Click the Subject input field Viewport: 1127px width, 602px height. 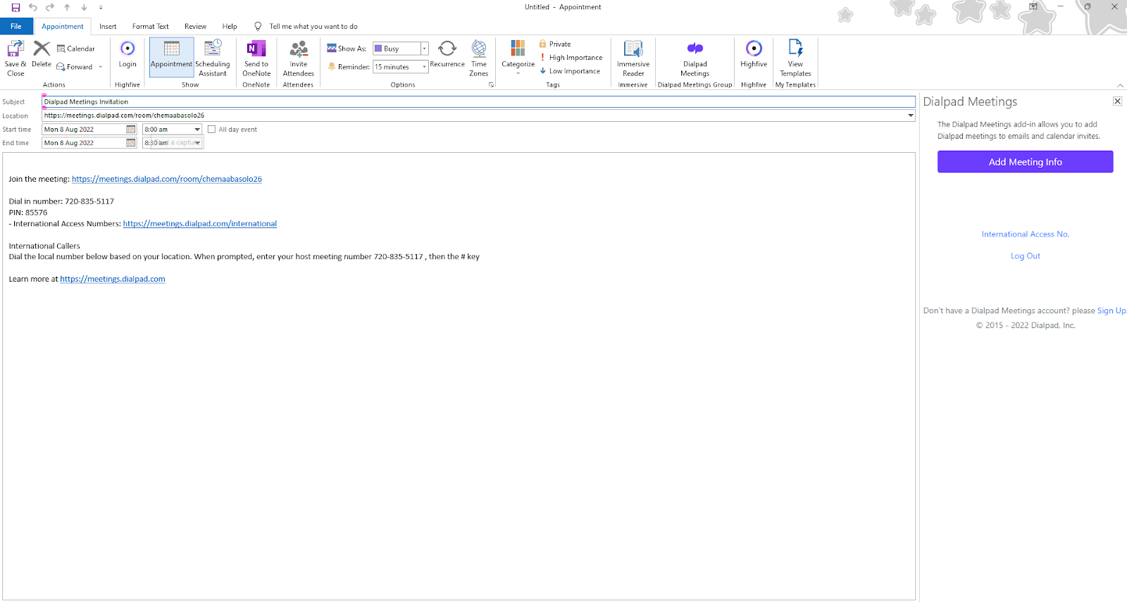pos(478,102)
